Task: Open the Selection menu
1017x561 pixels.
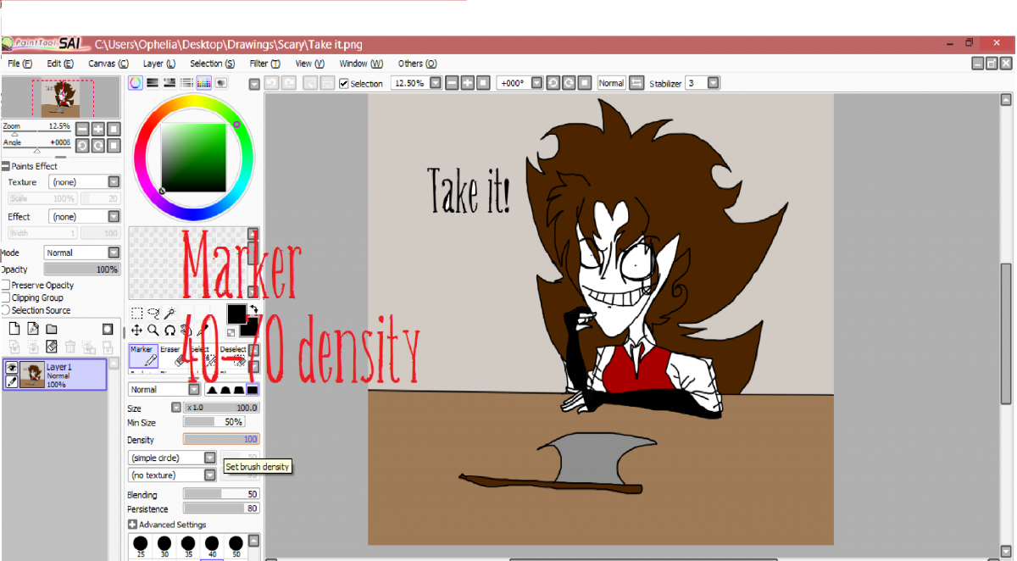Action: [213, 64]
